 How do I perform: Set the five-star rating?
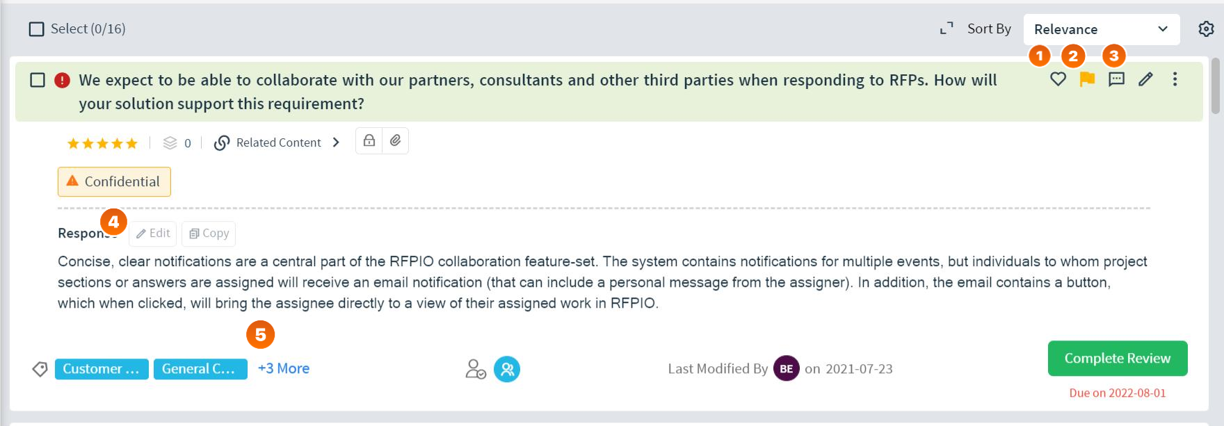102,143
